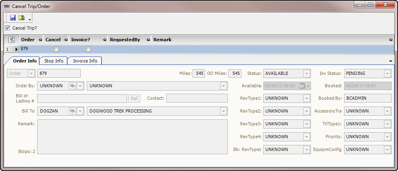Select the row 1 selector arrow
398x171 pixels.
point(17,49)
